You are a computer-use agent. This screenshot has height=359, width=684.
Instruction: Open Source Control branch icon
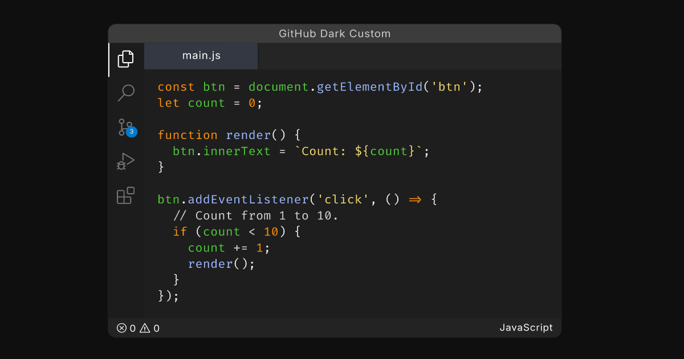(125, 127)
